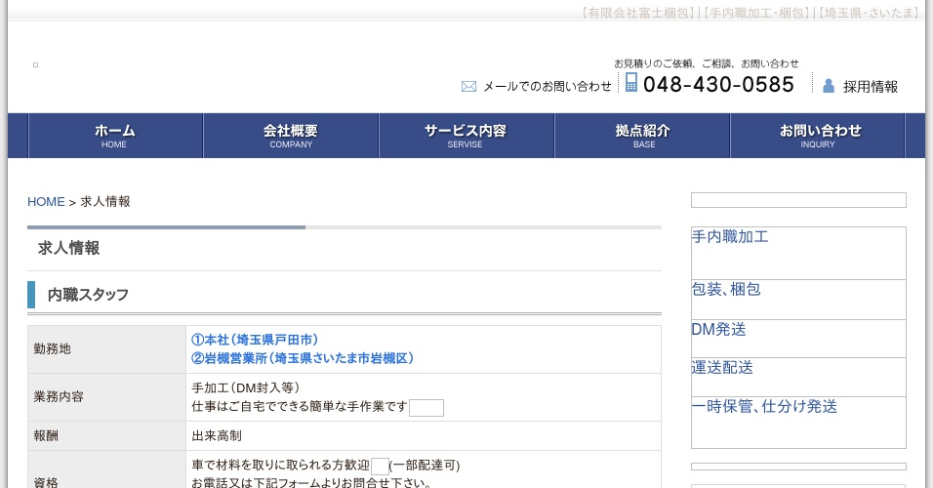
Task: Select サービス内容 in navigation bar
Action: tap(466, 136)
